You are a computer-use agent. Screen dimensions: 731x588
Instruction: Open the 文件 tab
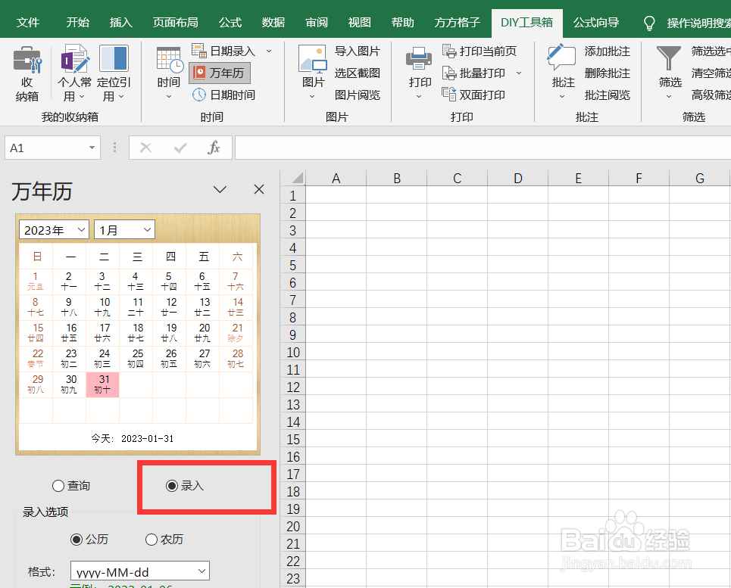click(x=28, y=23)
